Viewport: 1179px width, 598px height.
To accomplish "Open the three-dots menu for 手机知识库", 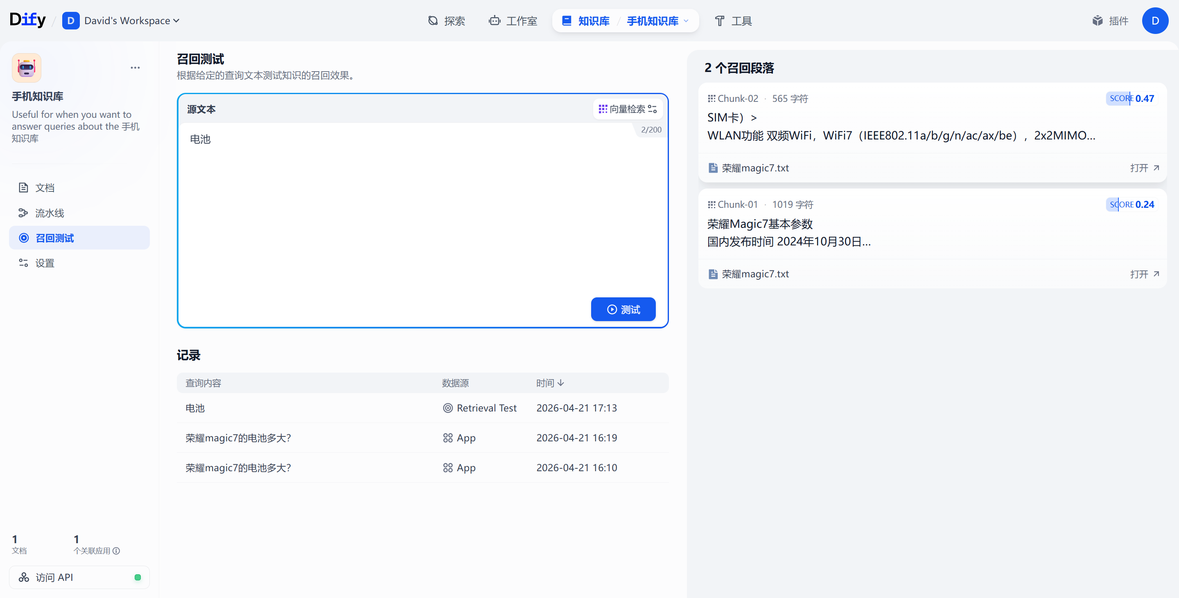I will click(x=135, y=67).
